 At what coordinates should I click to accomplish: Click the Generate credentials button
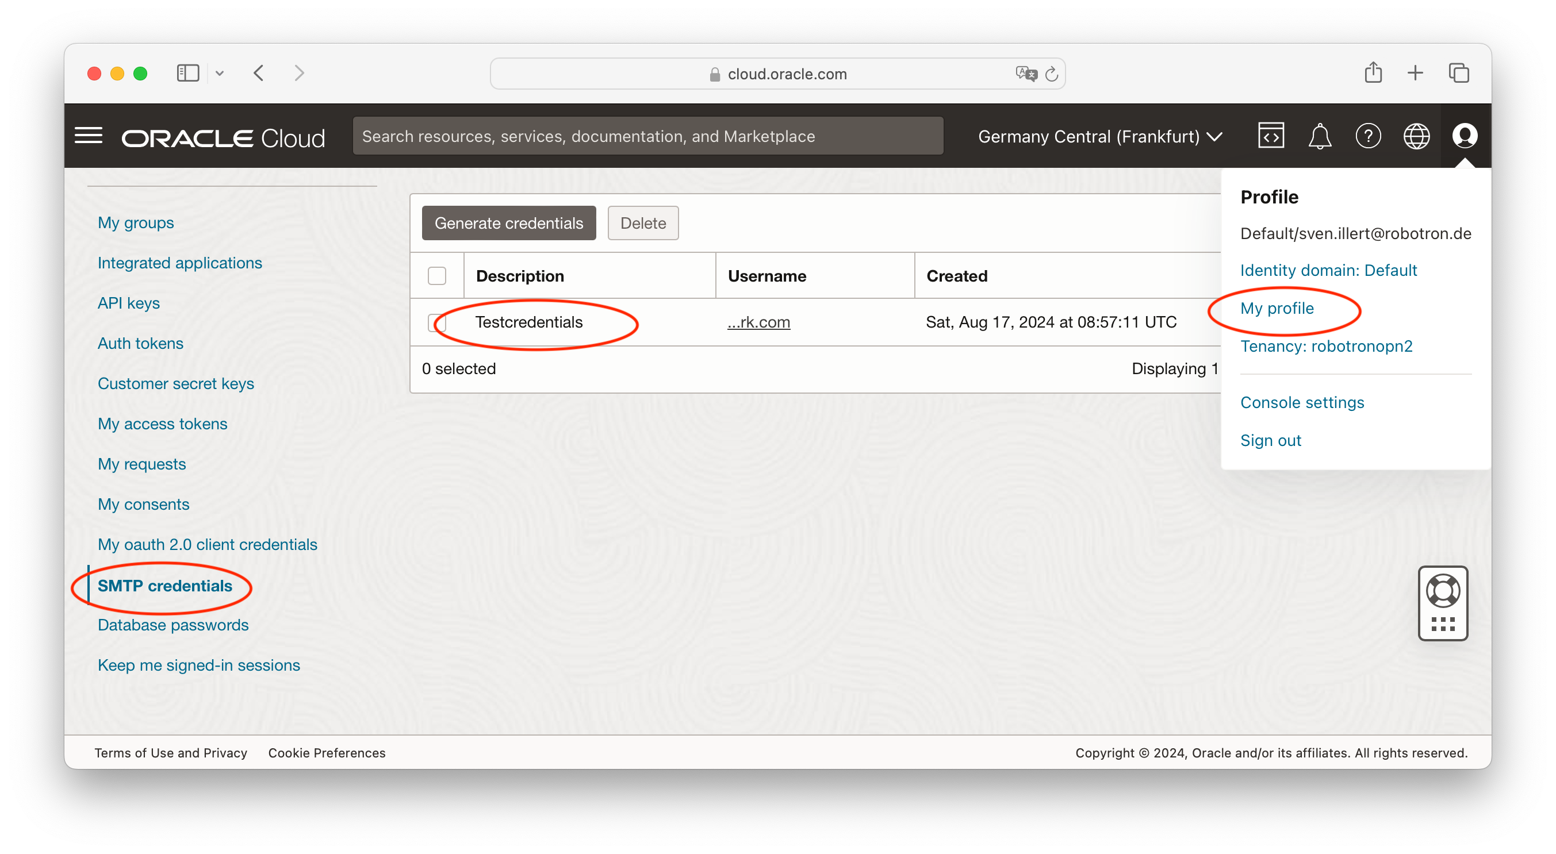point(508,223)
